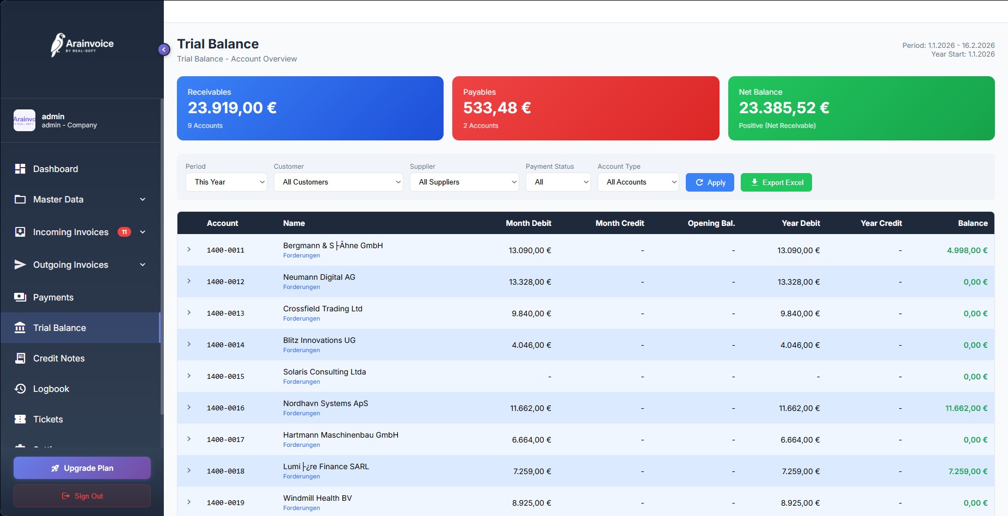Open the Period dropdown showing This Year

click(226, 182)
